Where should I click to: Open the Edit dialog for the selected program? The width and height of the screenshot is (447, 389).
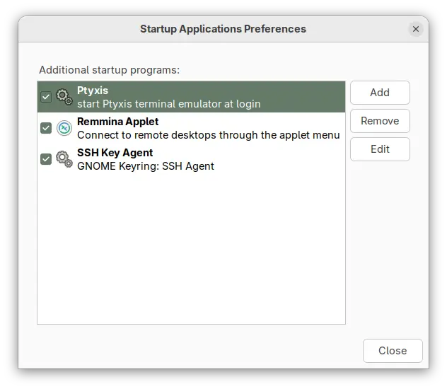(x=380, y=149)
